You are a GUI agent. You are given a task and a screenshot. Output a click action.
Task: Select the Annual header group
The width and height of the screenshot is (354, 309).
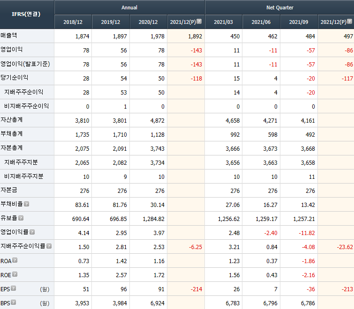(x=129, y=7)
